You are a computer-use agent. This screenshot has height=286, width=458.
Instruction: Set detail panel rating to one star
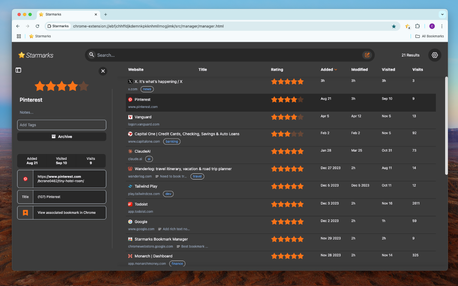pyautogui.click(x=40, y=86)
